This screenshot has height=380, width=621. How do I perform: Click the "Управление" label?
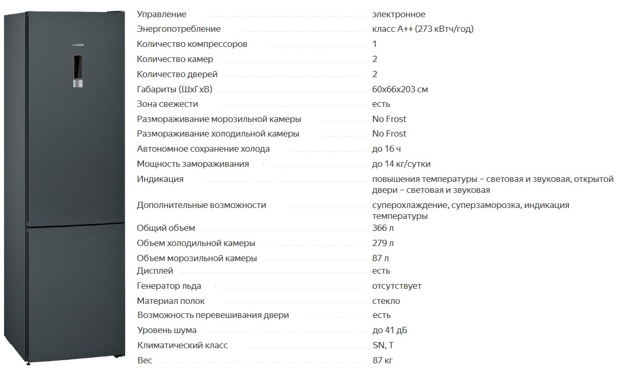161,14
